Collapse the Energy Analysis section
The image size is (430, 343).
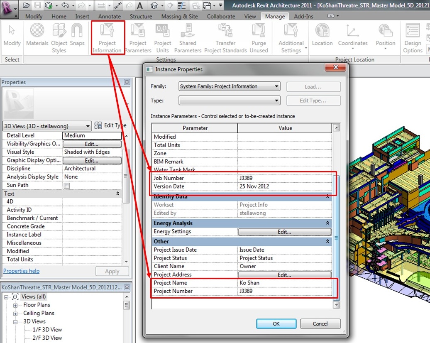[327, 223]
